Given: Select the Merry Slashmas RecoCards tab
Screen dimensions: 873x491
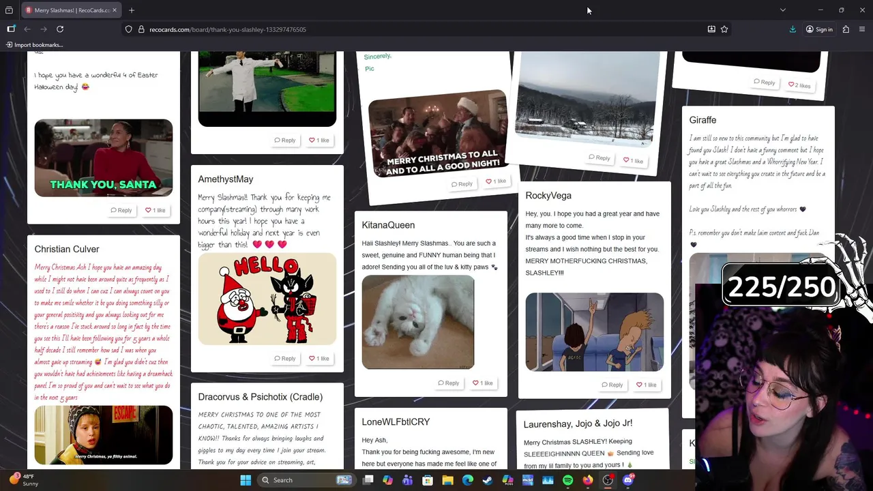Looking at the screenshot, I should (x=70, y=10).
